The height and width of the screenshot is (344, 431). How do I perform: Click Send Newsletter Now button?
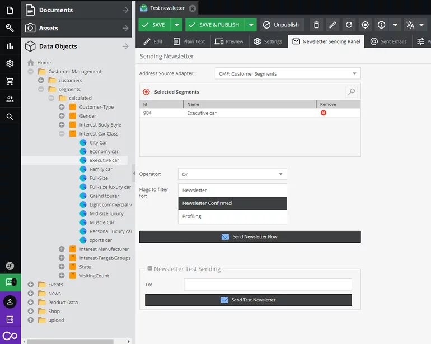[x=250, y=236]
